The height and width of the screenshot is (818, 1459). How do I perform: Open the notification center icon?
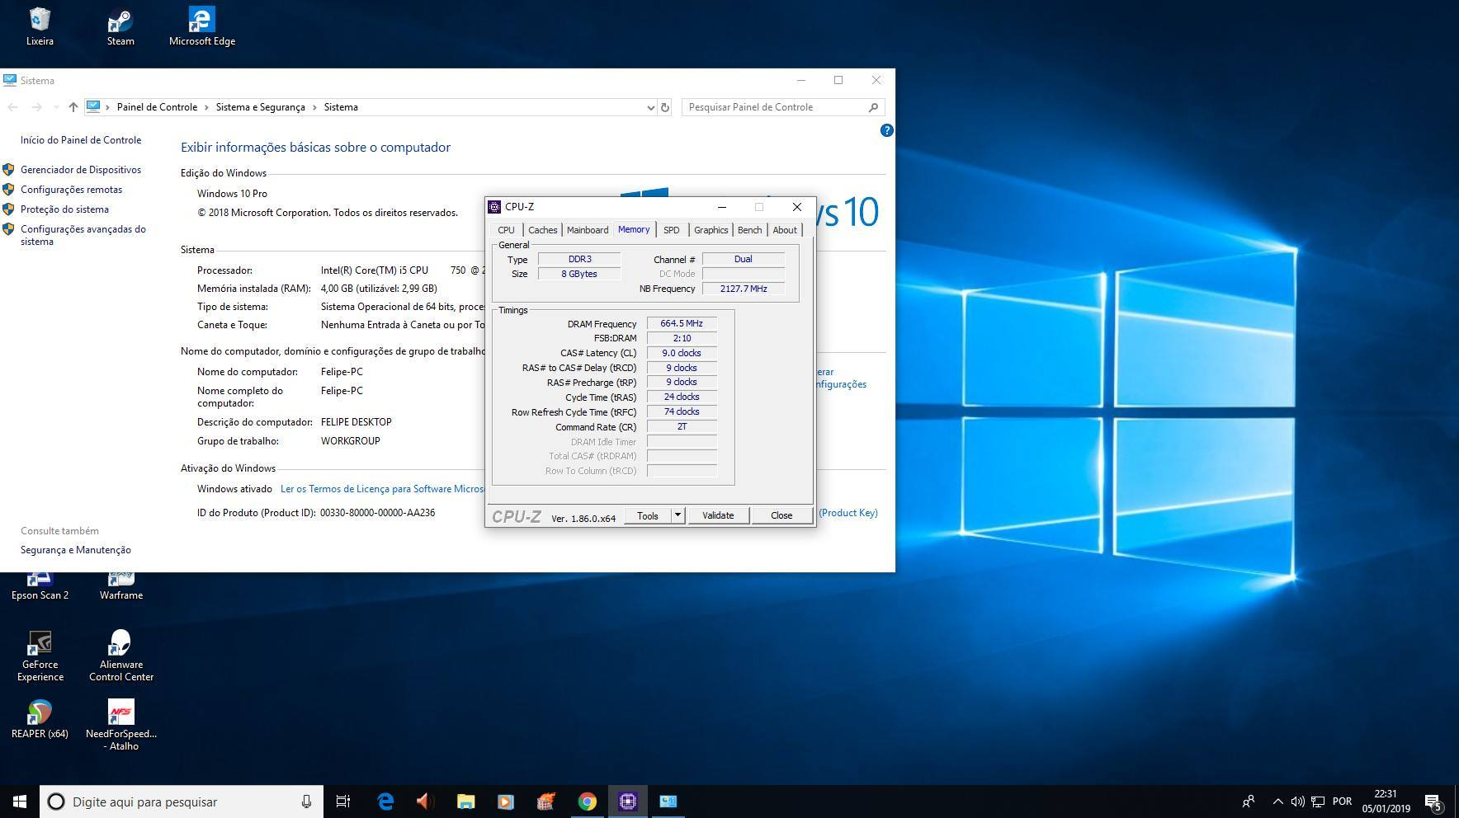tap(1433, 802)
